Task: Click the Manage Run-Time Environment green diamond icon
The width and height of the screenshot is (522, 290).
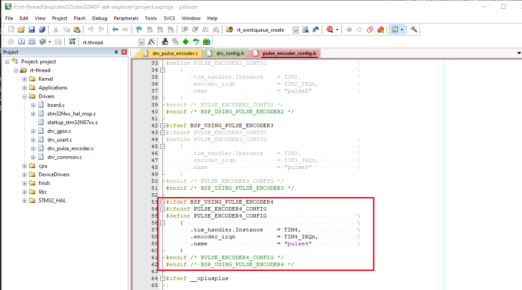Action: pos(186,42)
